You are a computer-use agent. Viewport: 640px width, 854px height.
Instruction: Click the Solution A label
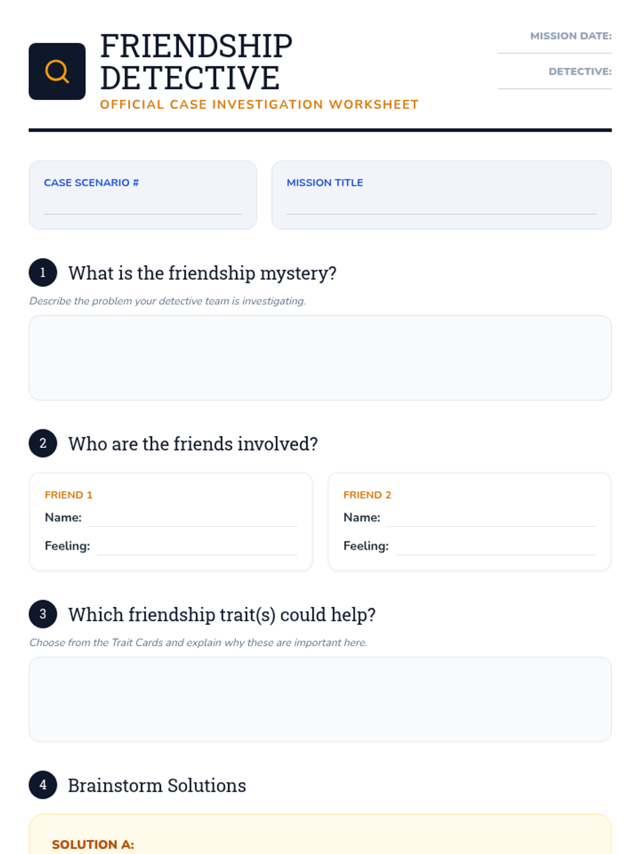[x=93, y=844]
